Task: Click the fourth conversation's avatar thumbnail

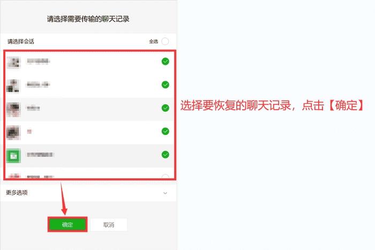Action: (13, 132)
